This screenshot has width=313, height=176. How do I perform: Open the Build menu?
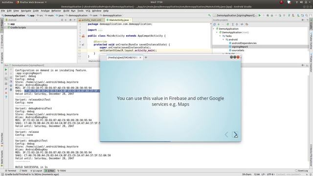66,11
